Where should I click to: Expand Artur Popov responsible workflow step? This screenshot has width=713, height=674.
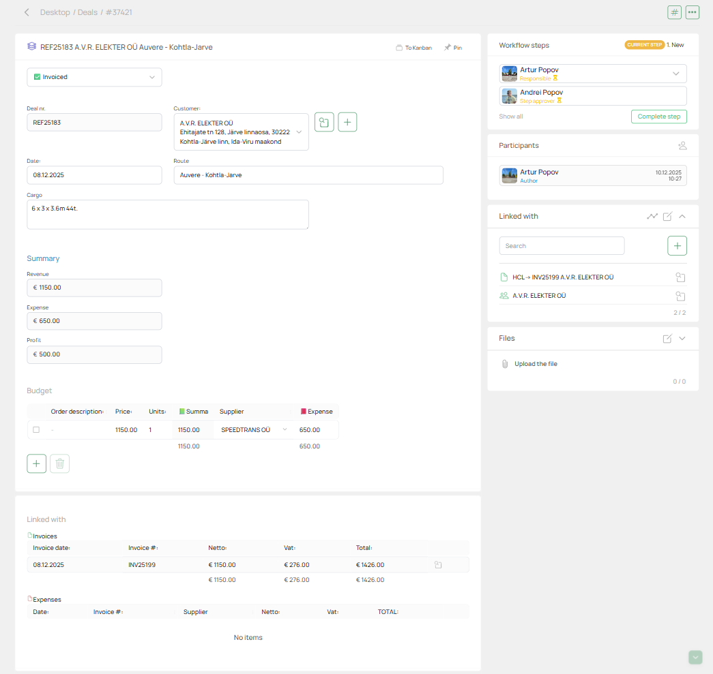coord(675,74)
